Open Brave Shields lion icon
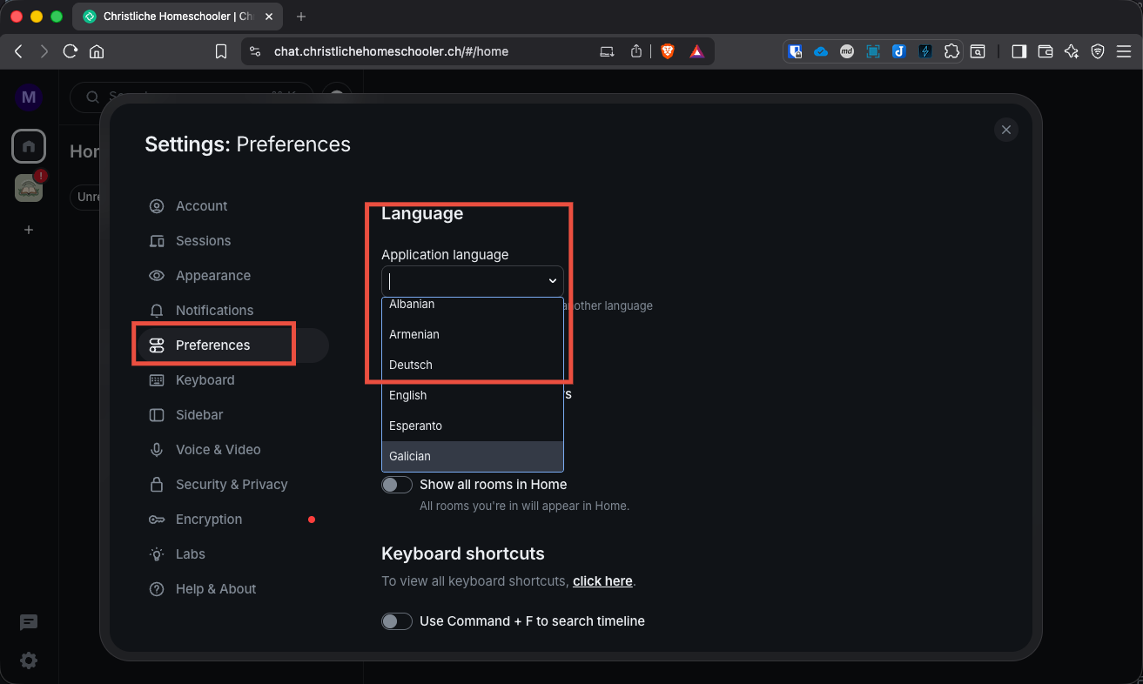The image size is (1143, 684). 668,51
